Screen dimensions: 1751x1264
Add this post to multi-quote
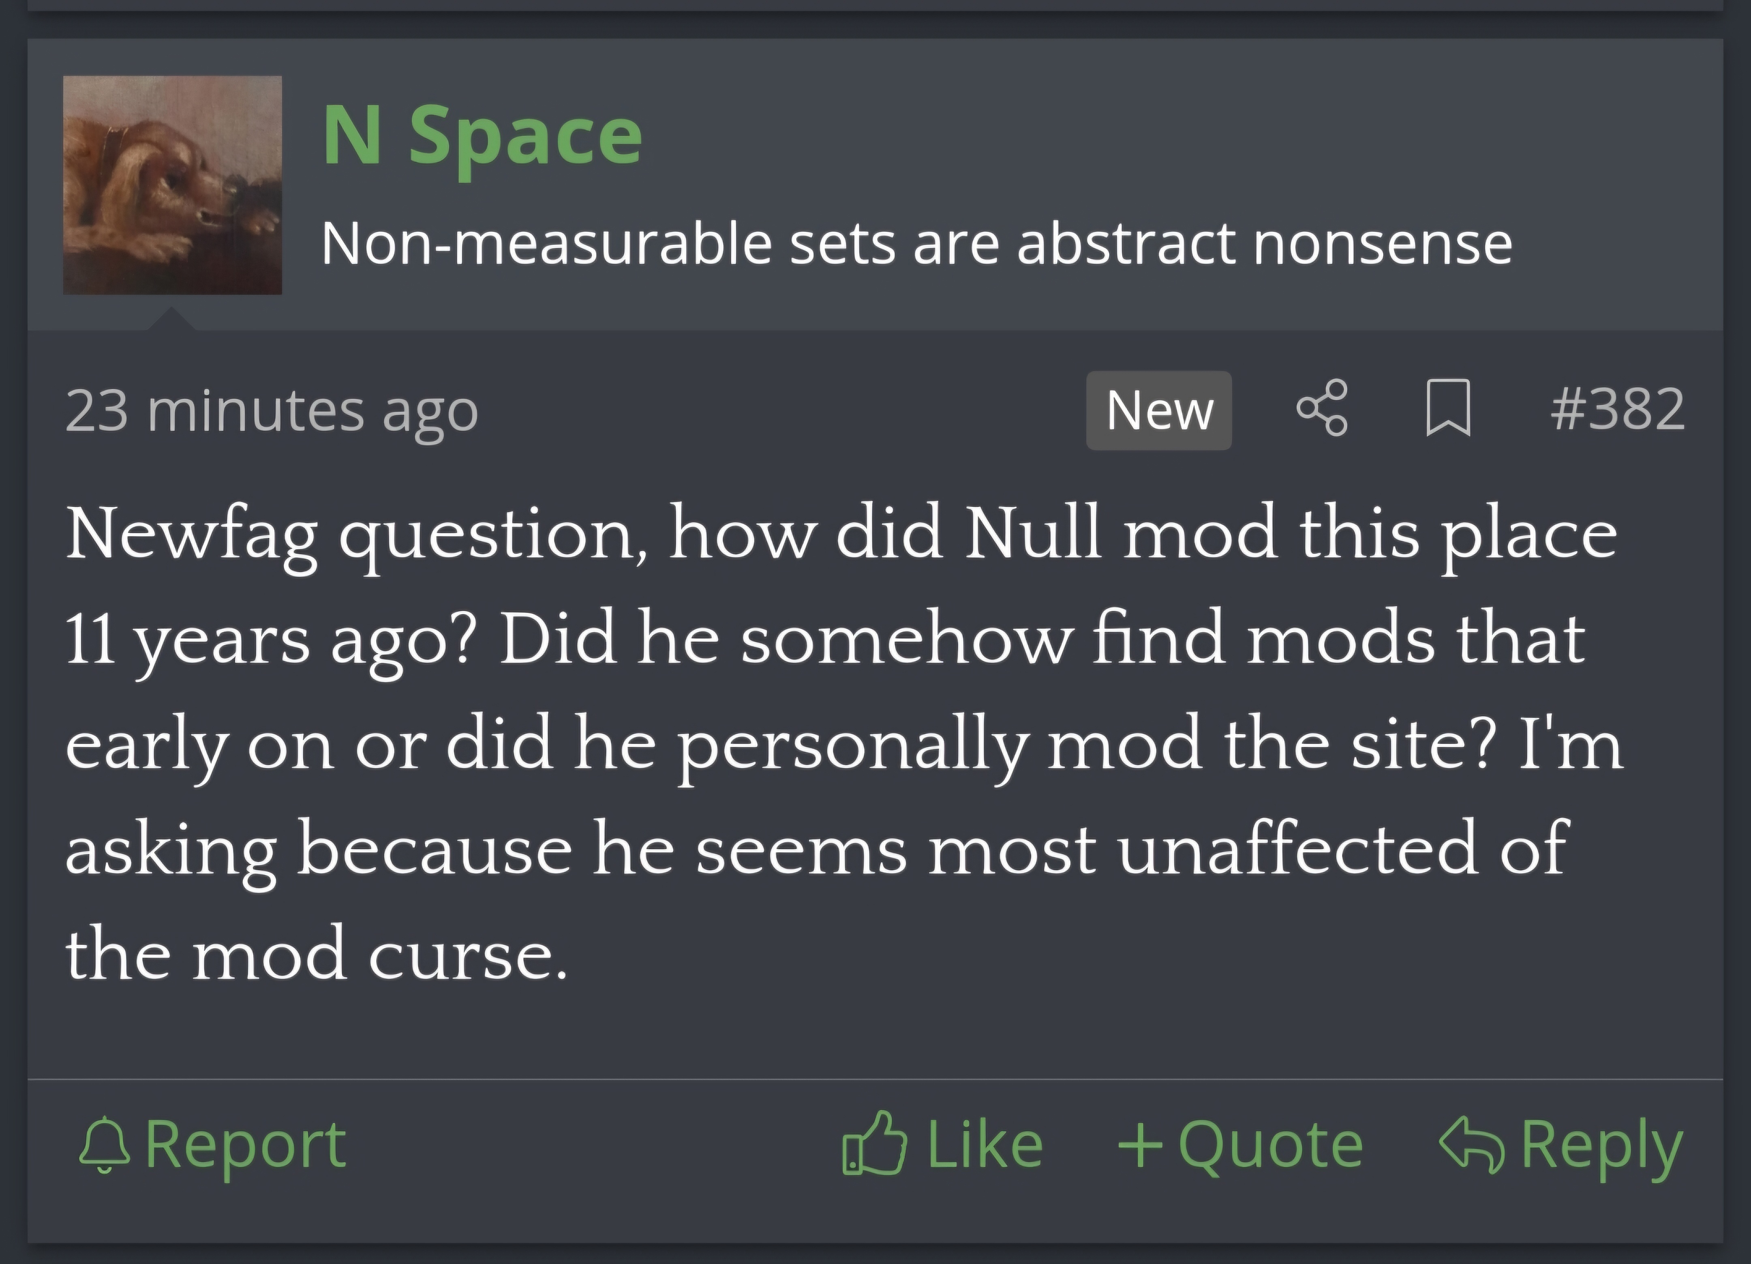[x=1240, y=1145]
